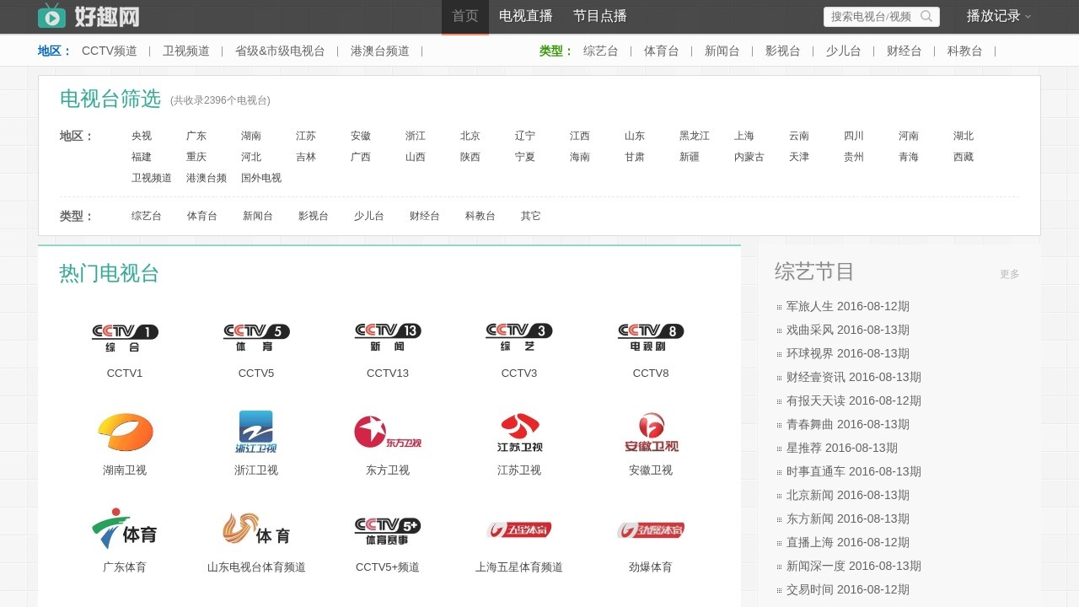
Task: Open the 浙江卫视 channel logo
Action: coord(256,432)
